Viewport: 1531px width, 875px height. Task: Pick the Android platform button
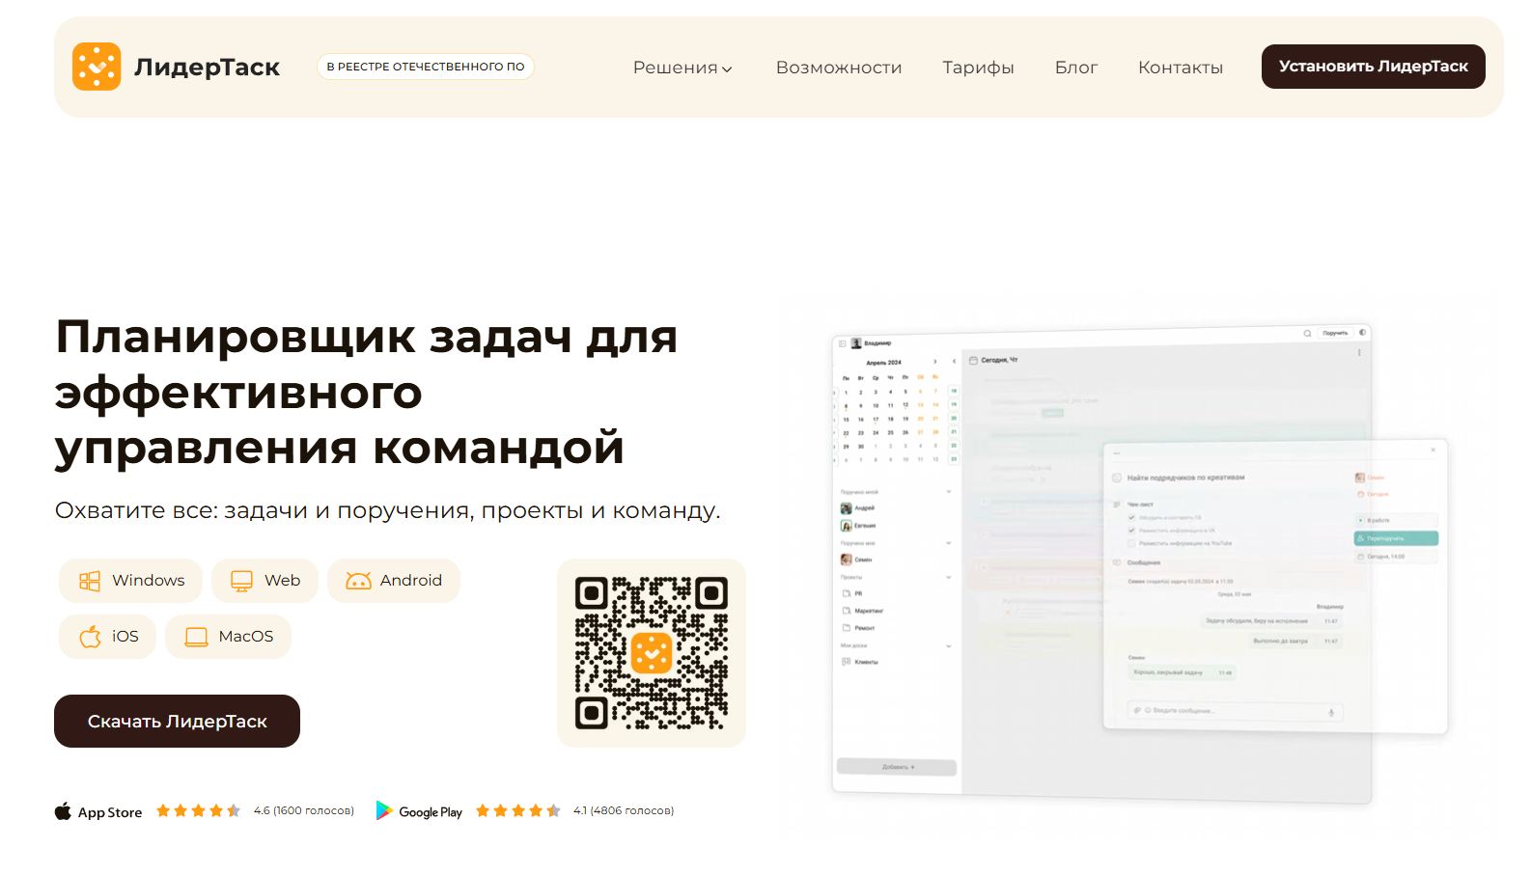(394, 581)
